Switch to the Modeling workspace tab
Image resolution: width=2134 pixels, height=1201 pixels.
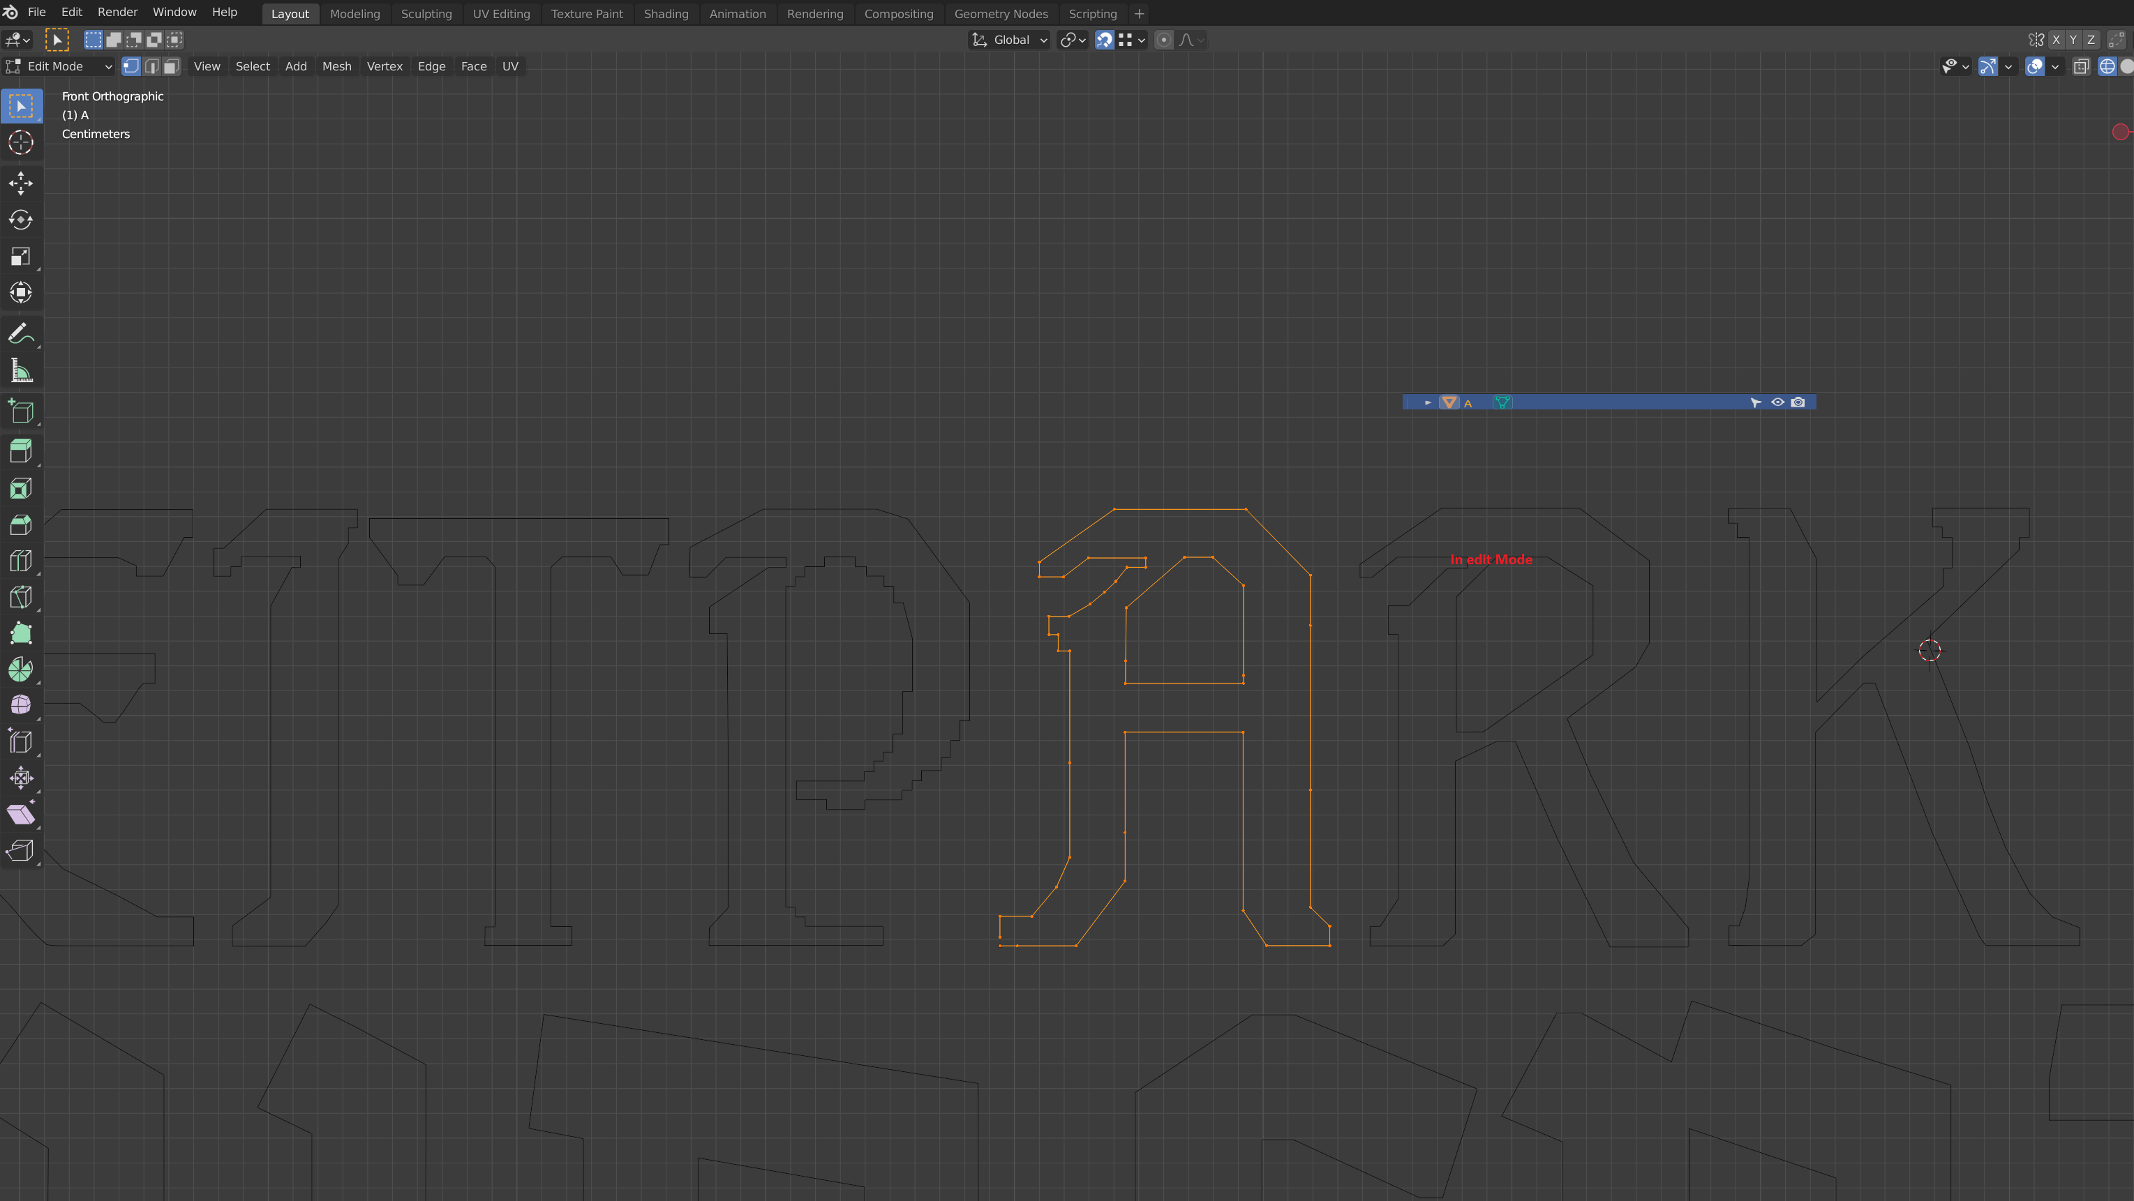(x=355, y=14)
